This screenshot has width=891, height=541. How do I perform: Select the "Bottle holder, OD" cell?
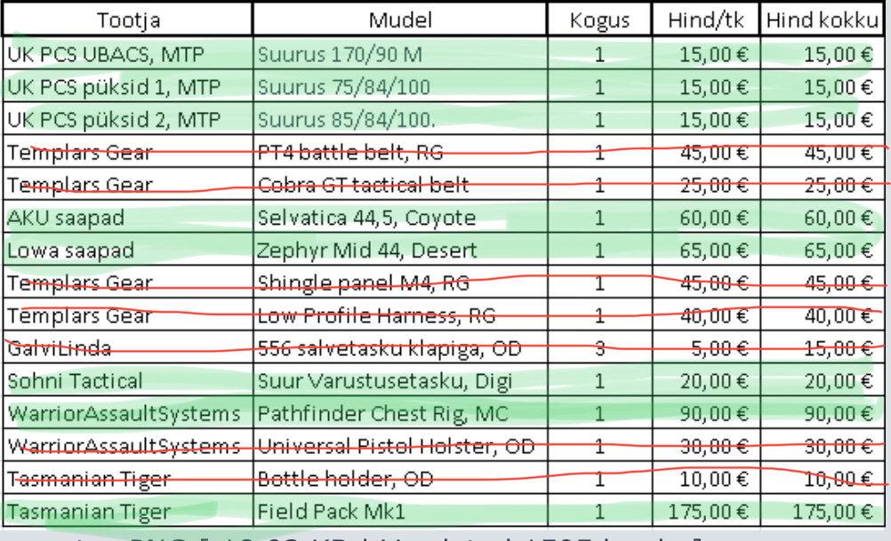point(345,479)
